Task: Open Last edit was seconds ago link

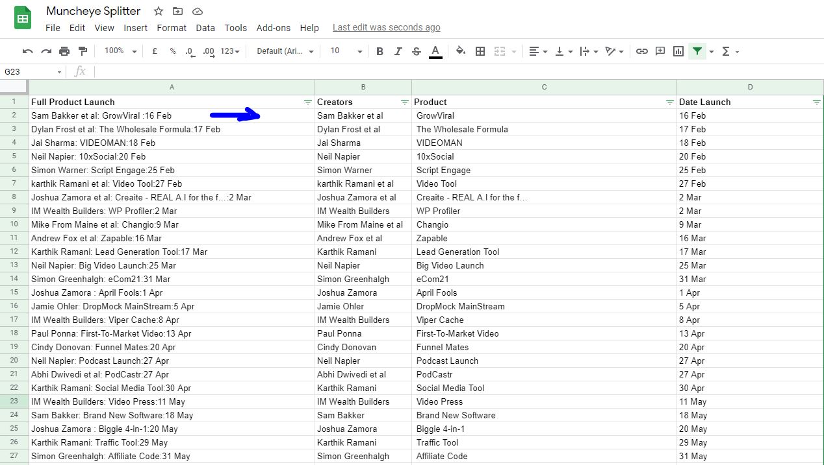Action: click(386, 27)
